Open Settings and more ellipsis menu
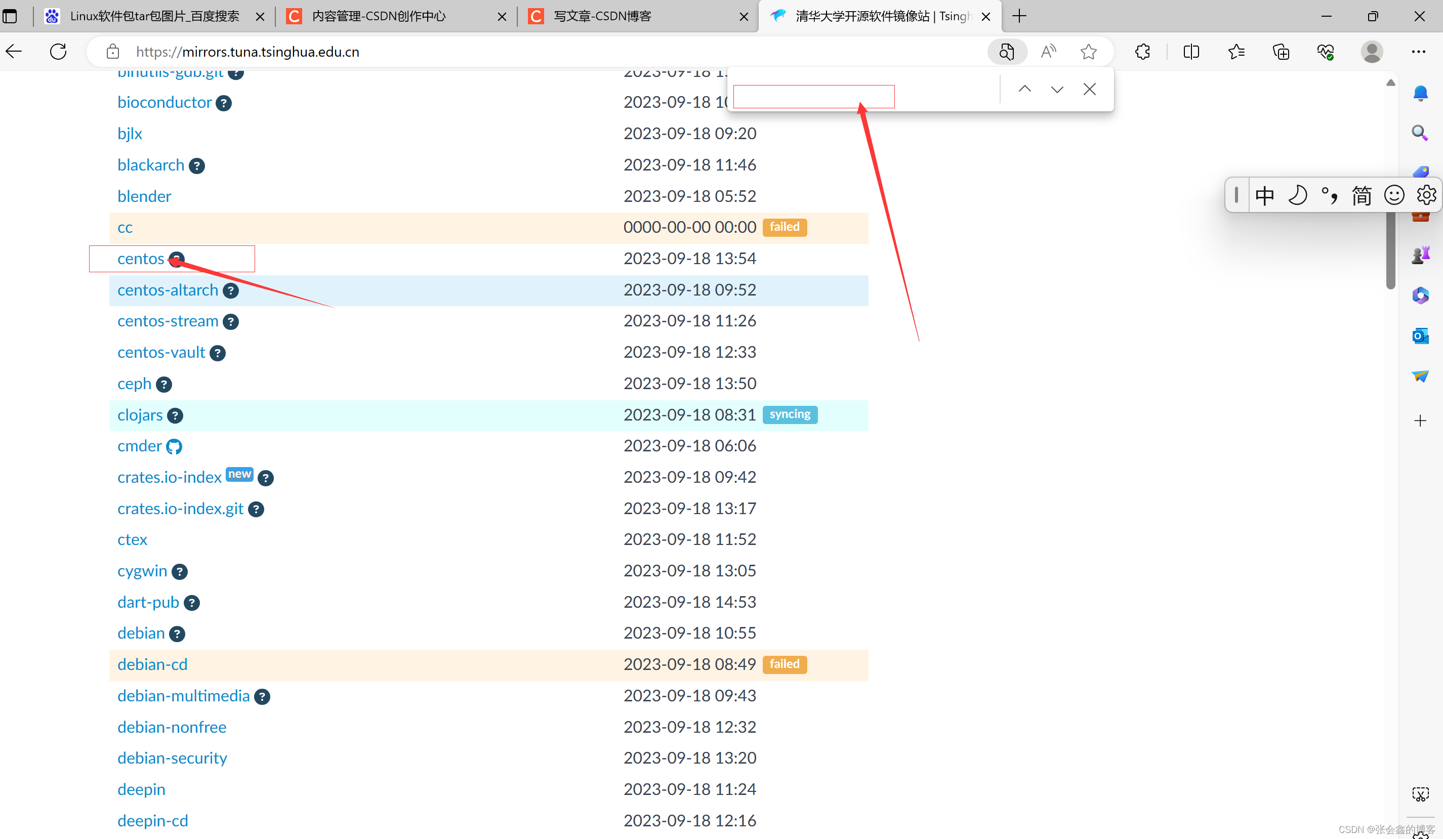 click(x=1418, y=52)
